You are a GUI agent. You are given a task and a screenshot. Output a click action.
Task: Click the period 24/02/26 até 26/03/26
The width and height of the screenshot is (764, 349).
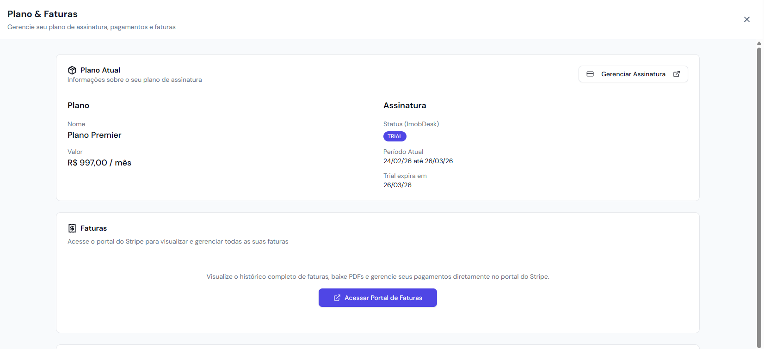point(418,161)
